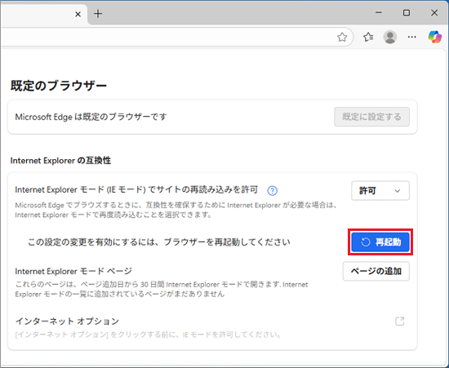Click the IE モードでサイトの再読み込みを許可 label
449x368 pixels.
136,190
